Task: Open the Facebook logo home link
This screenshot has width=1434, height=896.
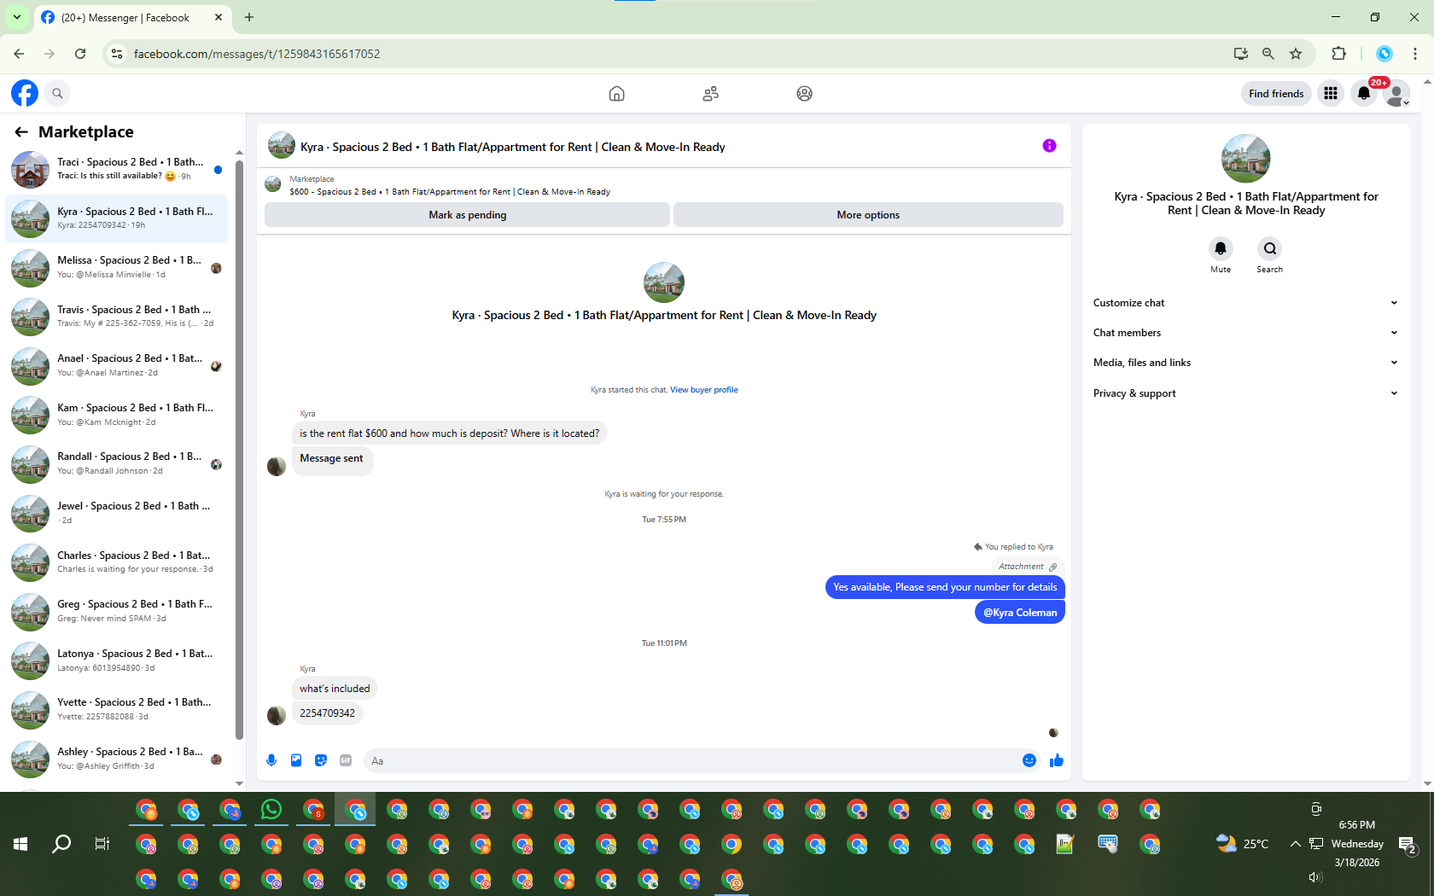Action: click(25, 93)
